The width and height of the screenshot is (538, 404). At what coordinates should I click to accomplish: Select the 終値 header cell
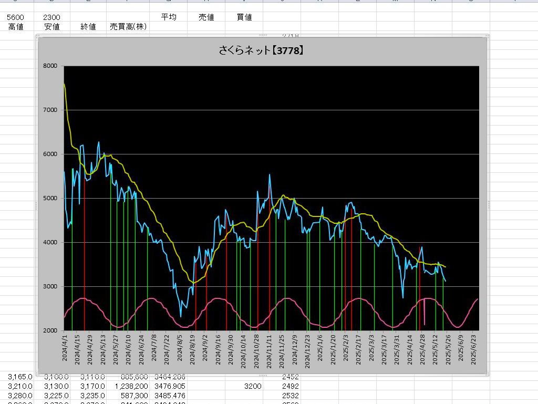88,27
